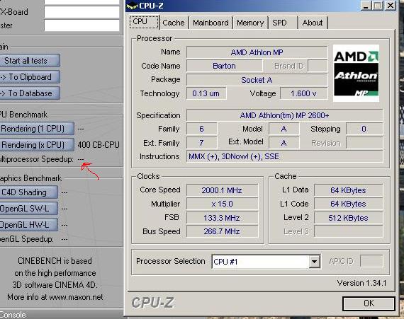Click the CPU-Z title bar icon
Screen dimensions: 404x319
point(132,6)
